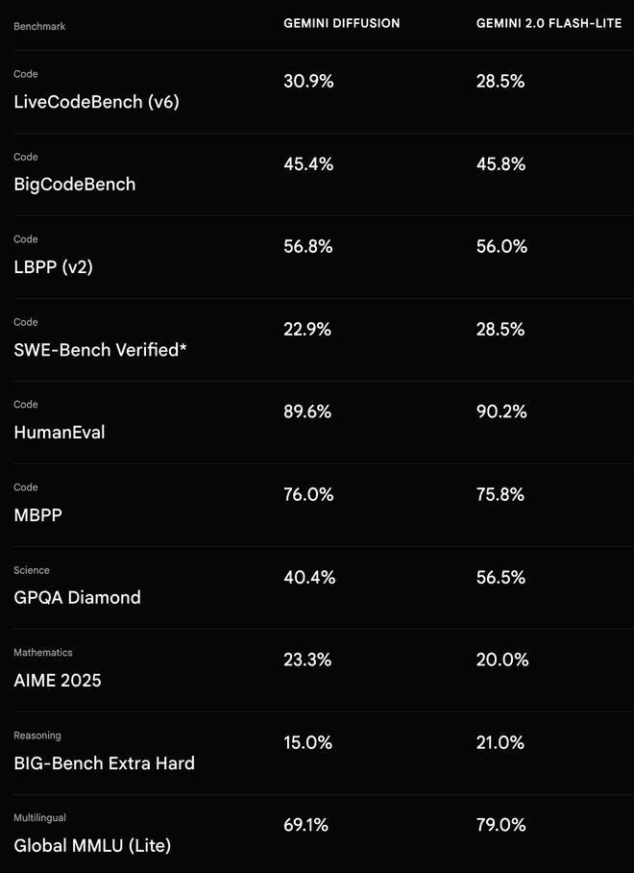Click the BIG-Bench Extra Hard row title

coord(104,763)
